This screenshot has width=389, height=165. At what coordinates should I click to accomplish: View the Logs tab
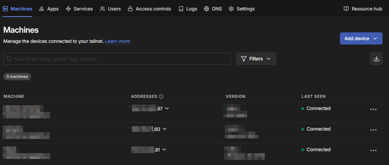[188, 9]
